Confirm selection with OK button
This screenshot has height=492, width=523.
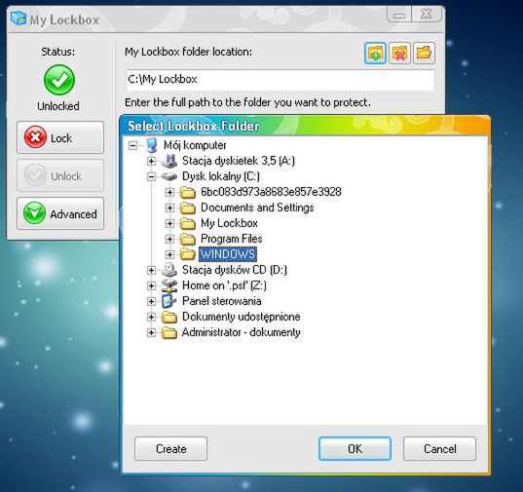pos(355,449)
